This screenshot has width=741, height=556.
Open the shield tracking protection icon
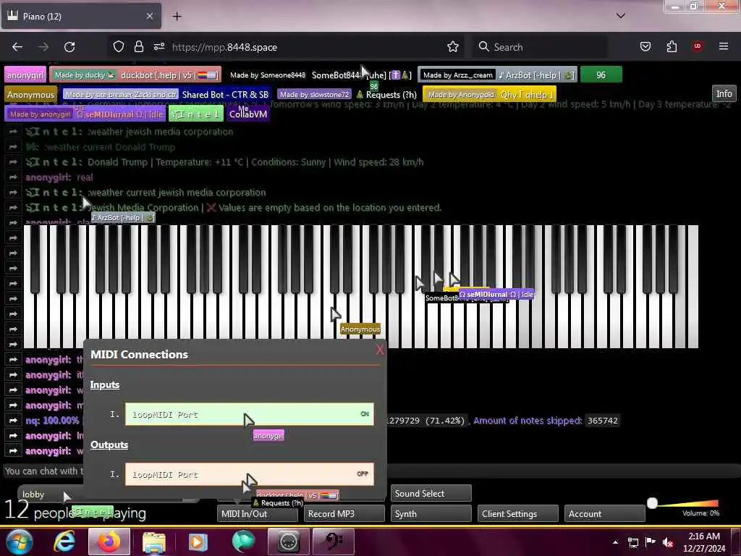click(119, 46)
